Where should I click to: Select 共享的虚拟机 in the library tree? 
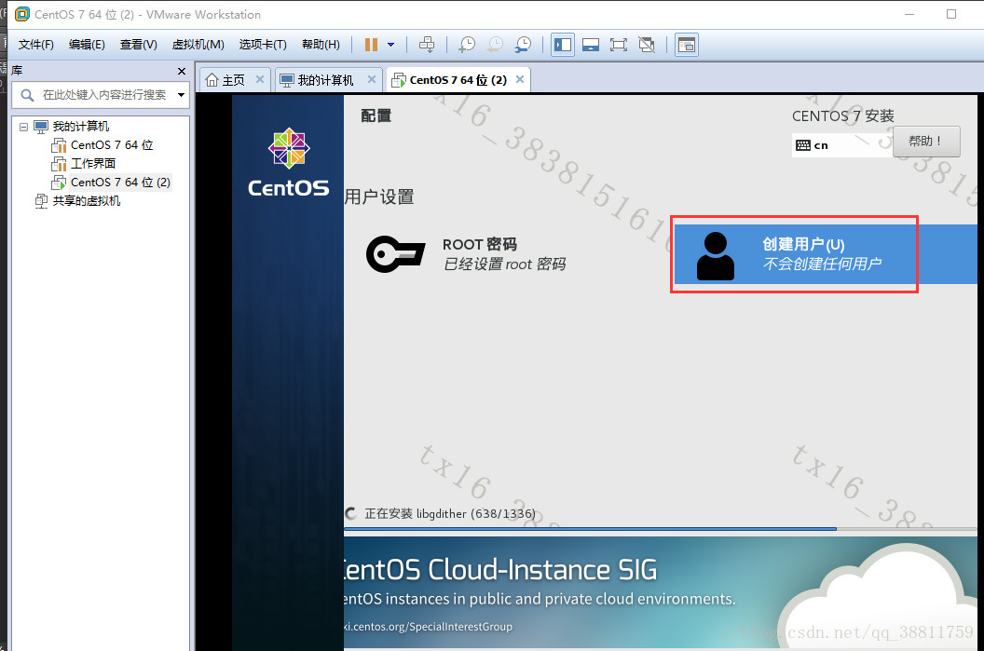point(86,200)
